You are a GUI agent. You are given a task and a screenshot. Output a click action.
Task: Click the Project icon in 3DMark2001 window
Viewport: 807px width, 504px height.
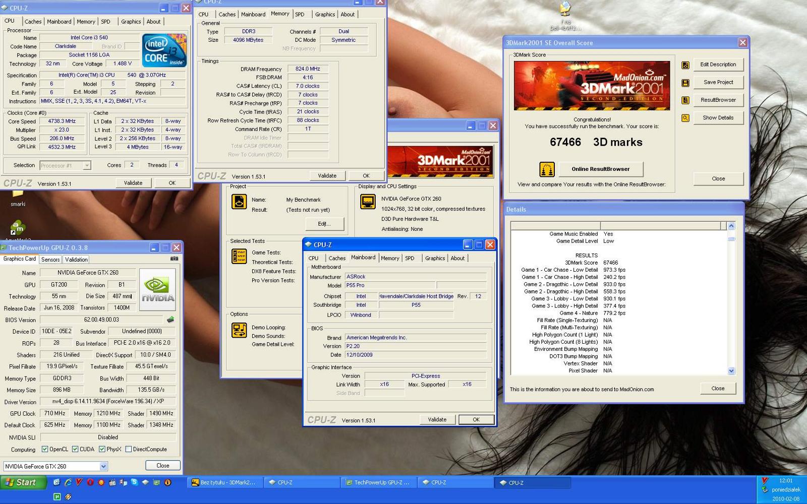(x=239, y=202)
